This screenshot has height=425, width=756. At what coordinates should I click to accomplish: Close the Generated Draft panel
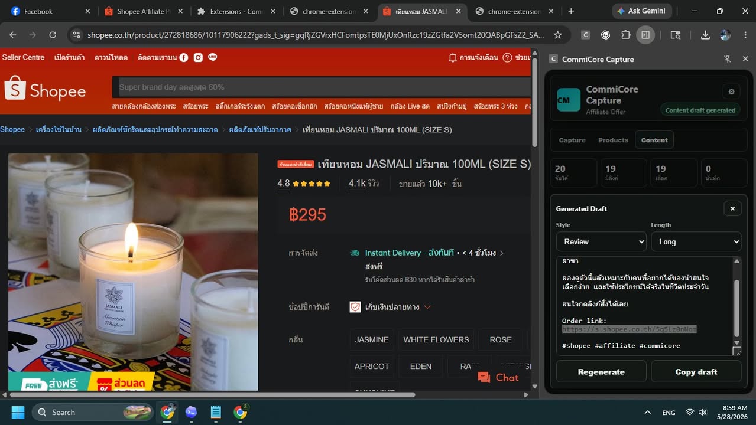point(732,208)
